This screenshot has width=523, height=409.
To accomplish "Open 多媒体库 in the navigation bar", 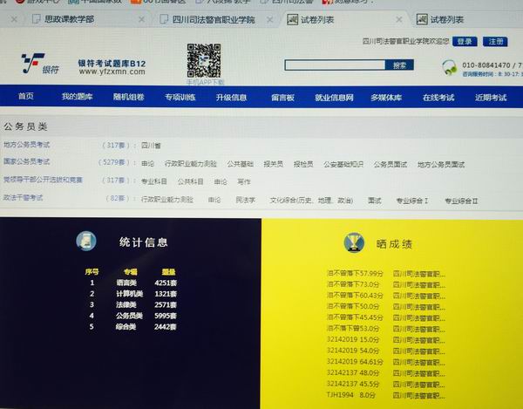I will [x=386, y=98].
